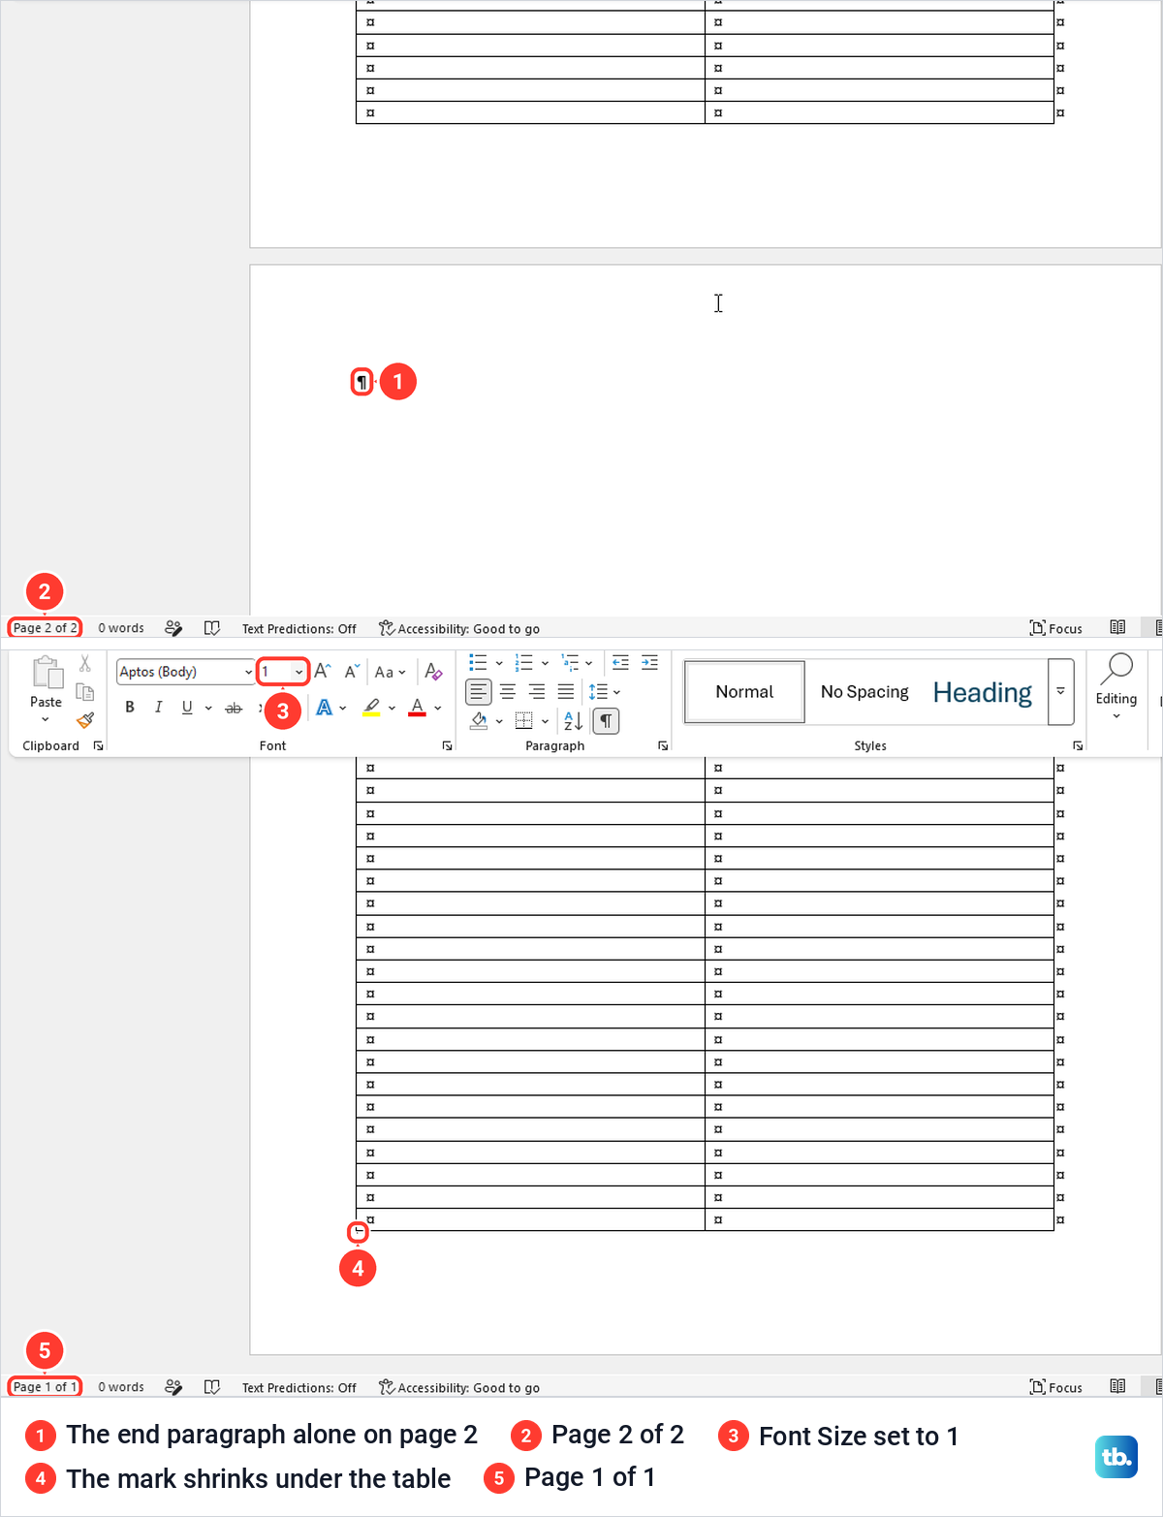Click Focus in the lower status bar
Screen dimensions: 1163x1517
coord(1055,1387)
